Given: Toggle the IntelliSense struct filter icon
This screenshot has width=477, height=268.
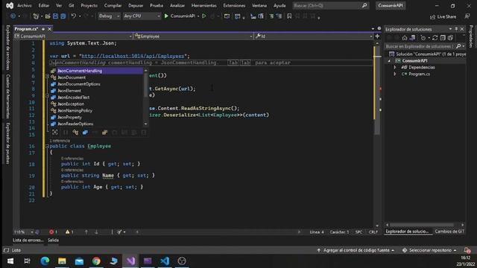Looking at the screenshot, I should [85, 133].
